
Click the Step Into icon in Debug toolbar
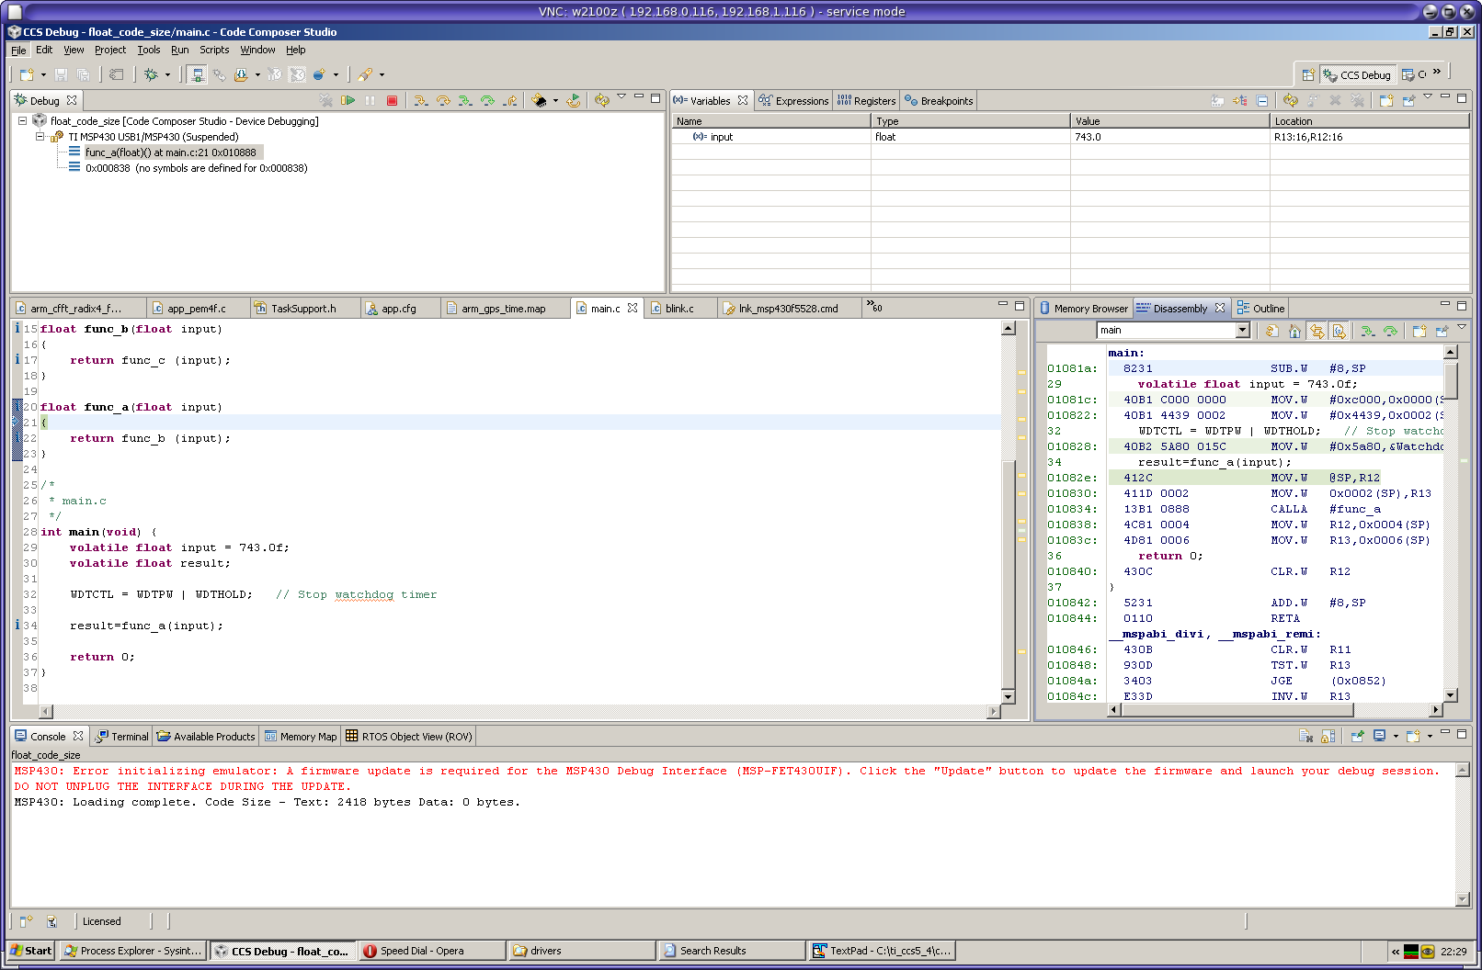tap(421, 100)
